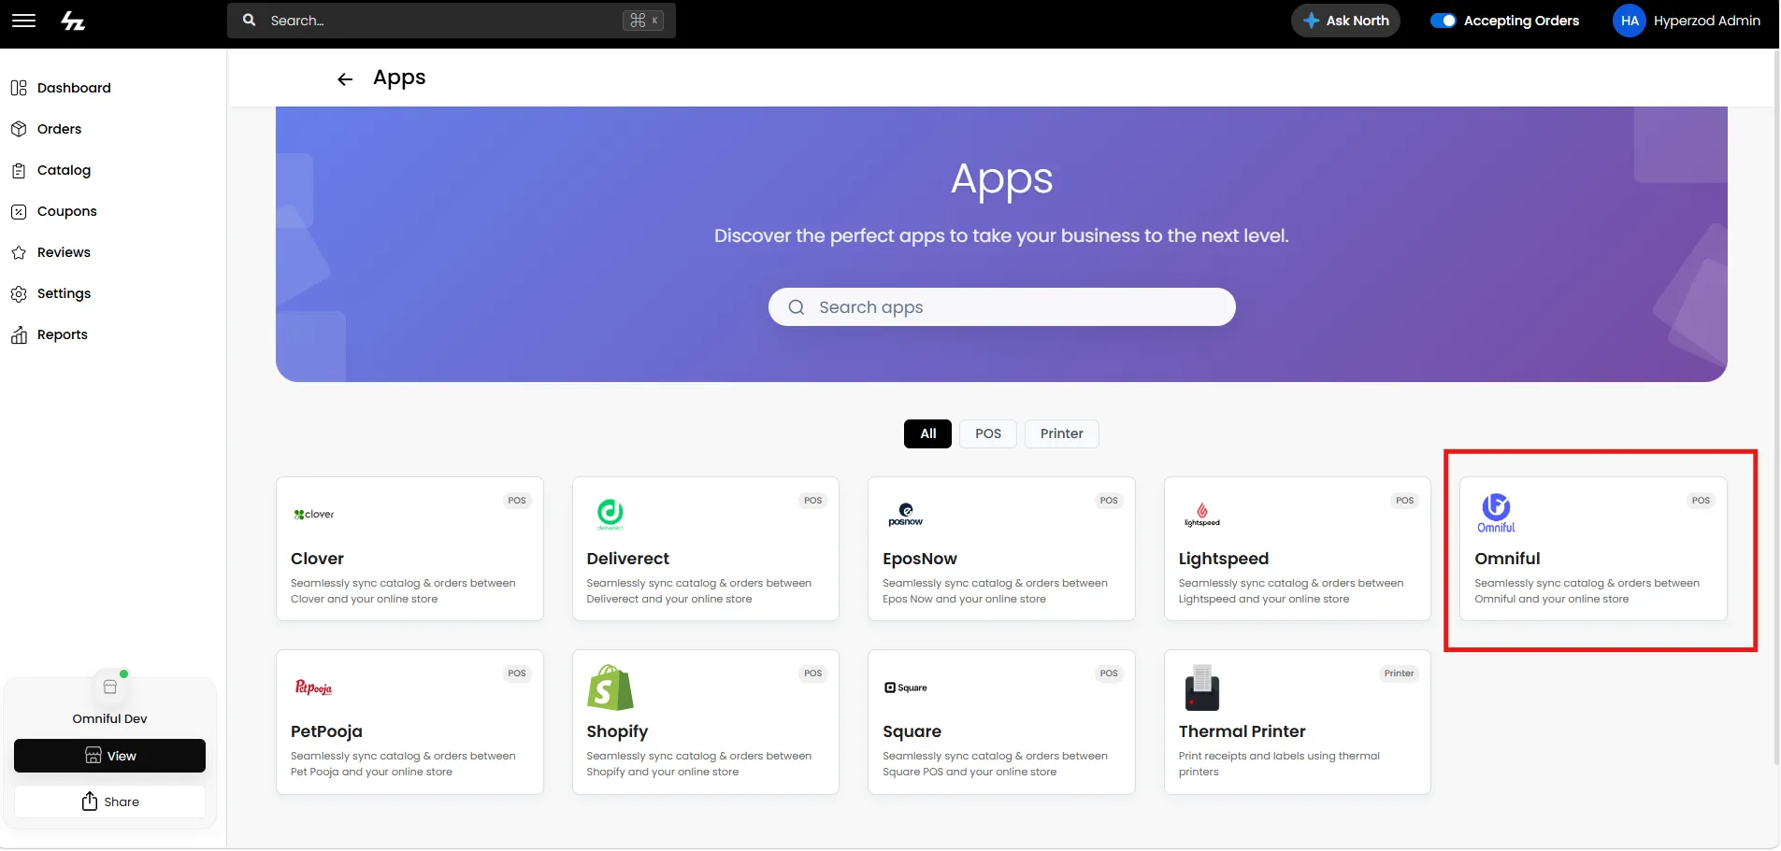
Task: Focus the top Search box
Action: point(451,20)
